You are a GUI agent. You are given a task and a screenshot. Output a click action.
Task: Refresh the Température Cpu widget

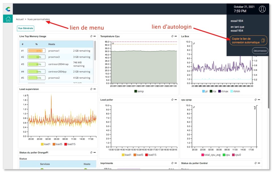tap(172, 36)
